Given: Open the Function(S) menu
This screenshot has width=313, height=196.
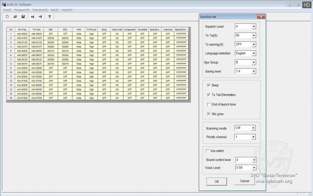Looking at the screenshot, I should tap(40, 10).
